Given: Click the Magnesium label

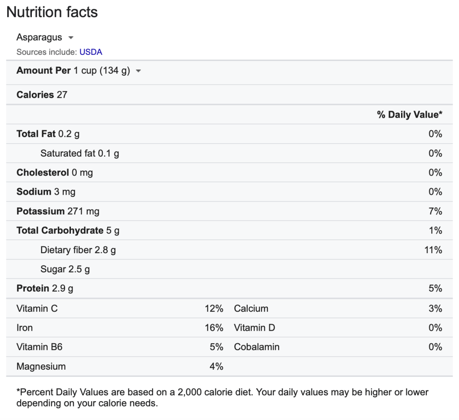Looking at the screenshot, I should 41,367.
